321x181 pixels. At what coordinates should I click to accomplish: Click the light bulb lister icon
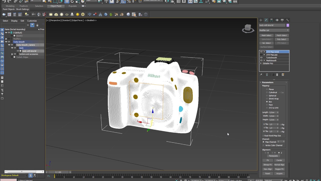pyautogui.click(x=27, y=14)
